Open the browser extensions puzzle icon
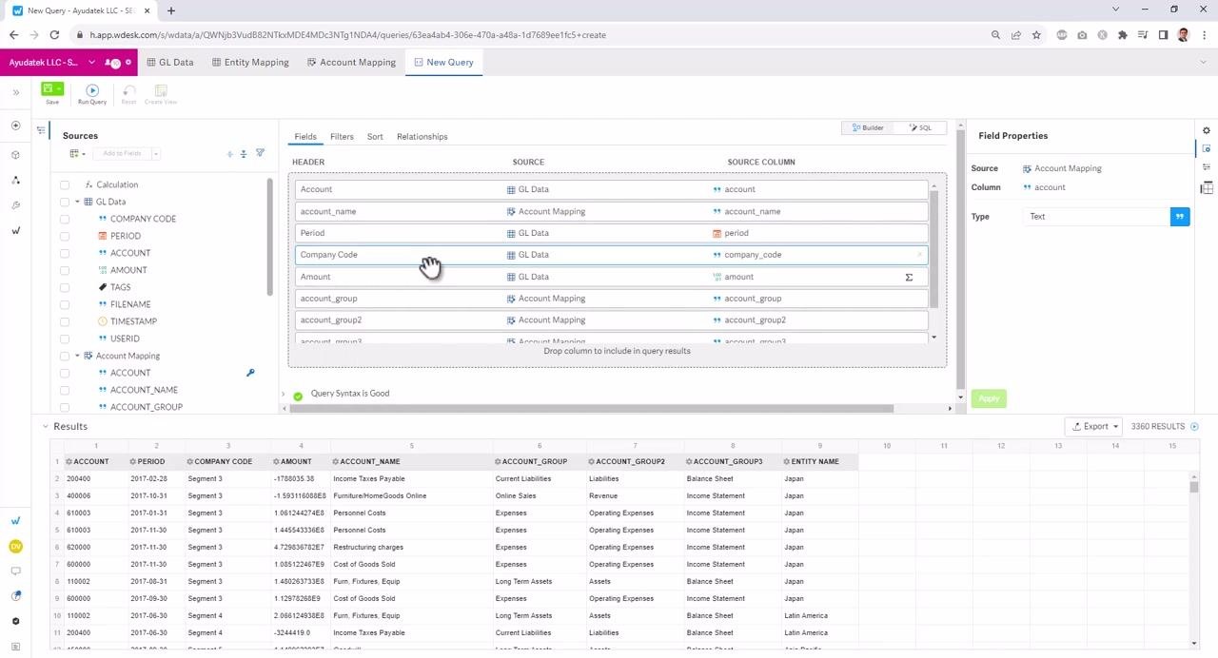The height and width of the screenshot is (658, 1218). point(1123,35)
